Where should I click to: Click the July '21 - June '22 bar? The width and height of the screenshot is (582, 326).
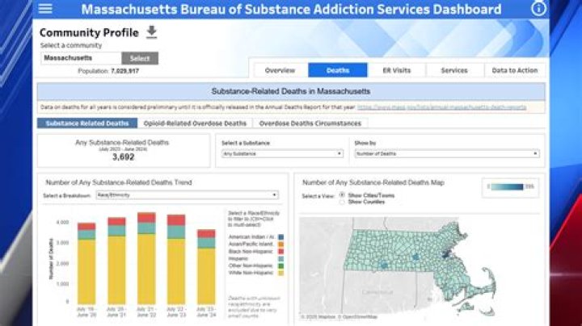tap(146, 258)
